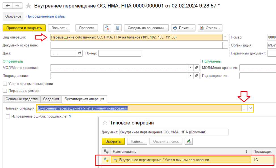Show Дт/Кт postings icon

pyautogui.click(x=107, y=28)
